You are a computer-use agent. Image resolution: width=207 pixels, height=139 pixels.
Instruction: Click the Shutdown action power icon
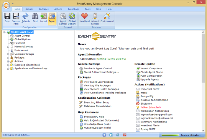[x=138, y=104]
